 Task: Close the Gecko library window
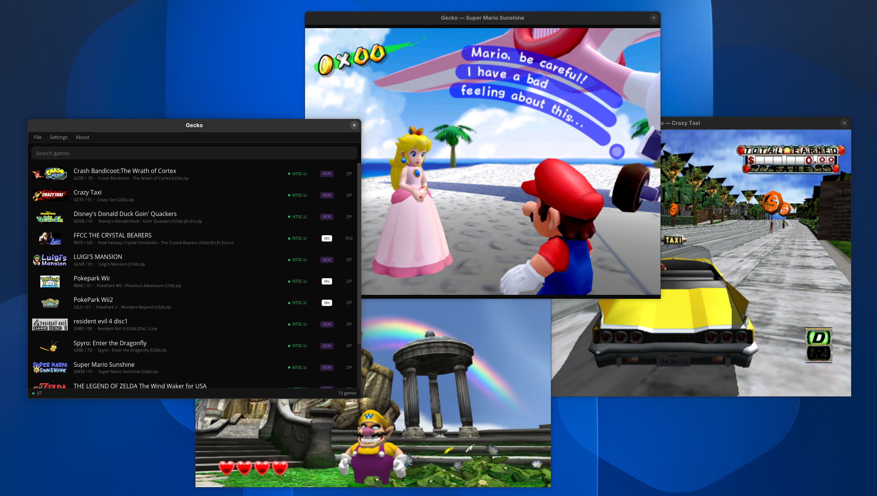(x=354, y=125)
